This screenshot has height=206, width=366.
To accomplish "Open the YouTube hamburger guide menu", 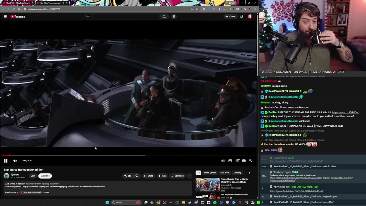I will point(5,17).
